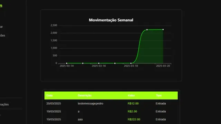221x124 pixels.
Task: Open the sidebar item ending in 'rações'
Action: 4,104
